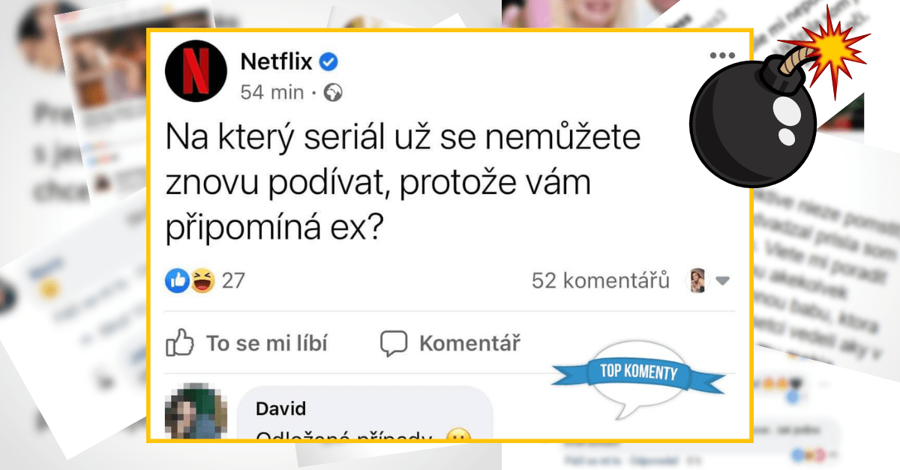Screen dimensions: 900x470
Task: View the 27 reactions count
Action: [x=233, y=281]
